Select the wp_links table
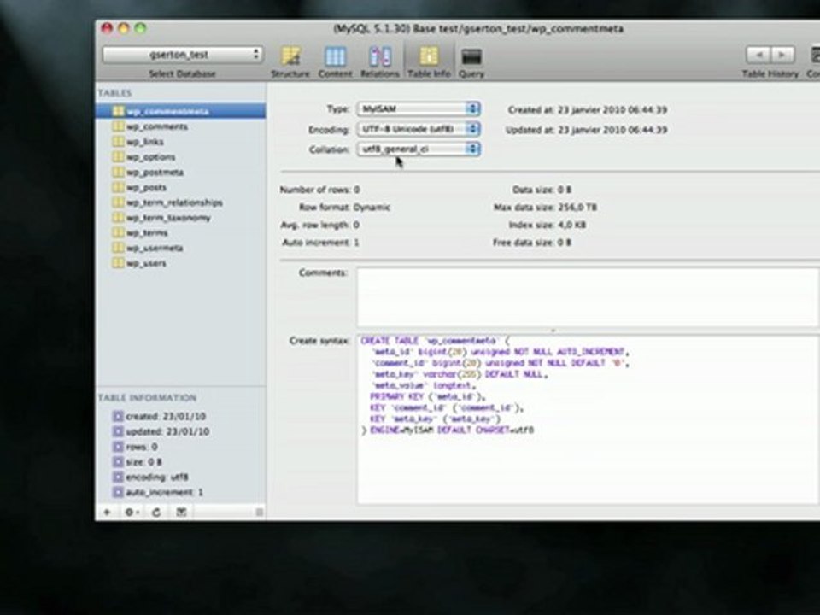The image size is (820, 615). pos(180,142)
